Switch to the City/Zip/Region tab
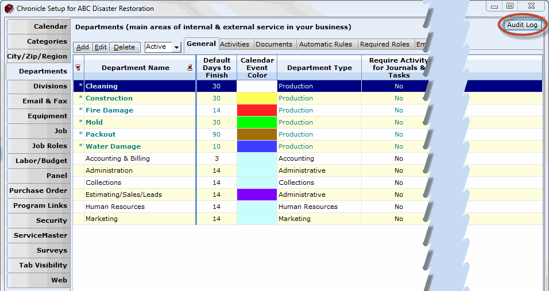The height and width of the screenshot is (291, 549). pos(38,56)
